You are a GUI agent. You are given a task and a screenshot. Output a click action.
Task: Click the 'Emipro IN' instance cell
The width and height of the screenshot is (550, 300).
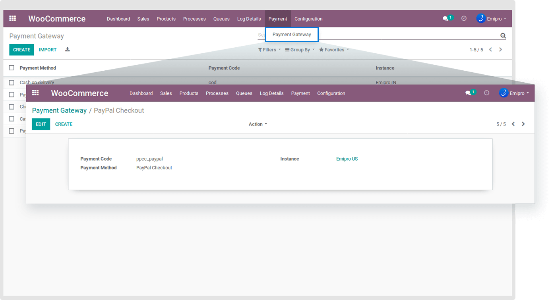[x=386, y=83]
